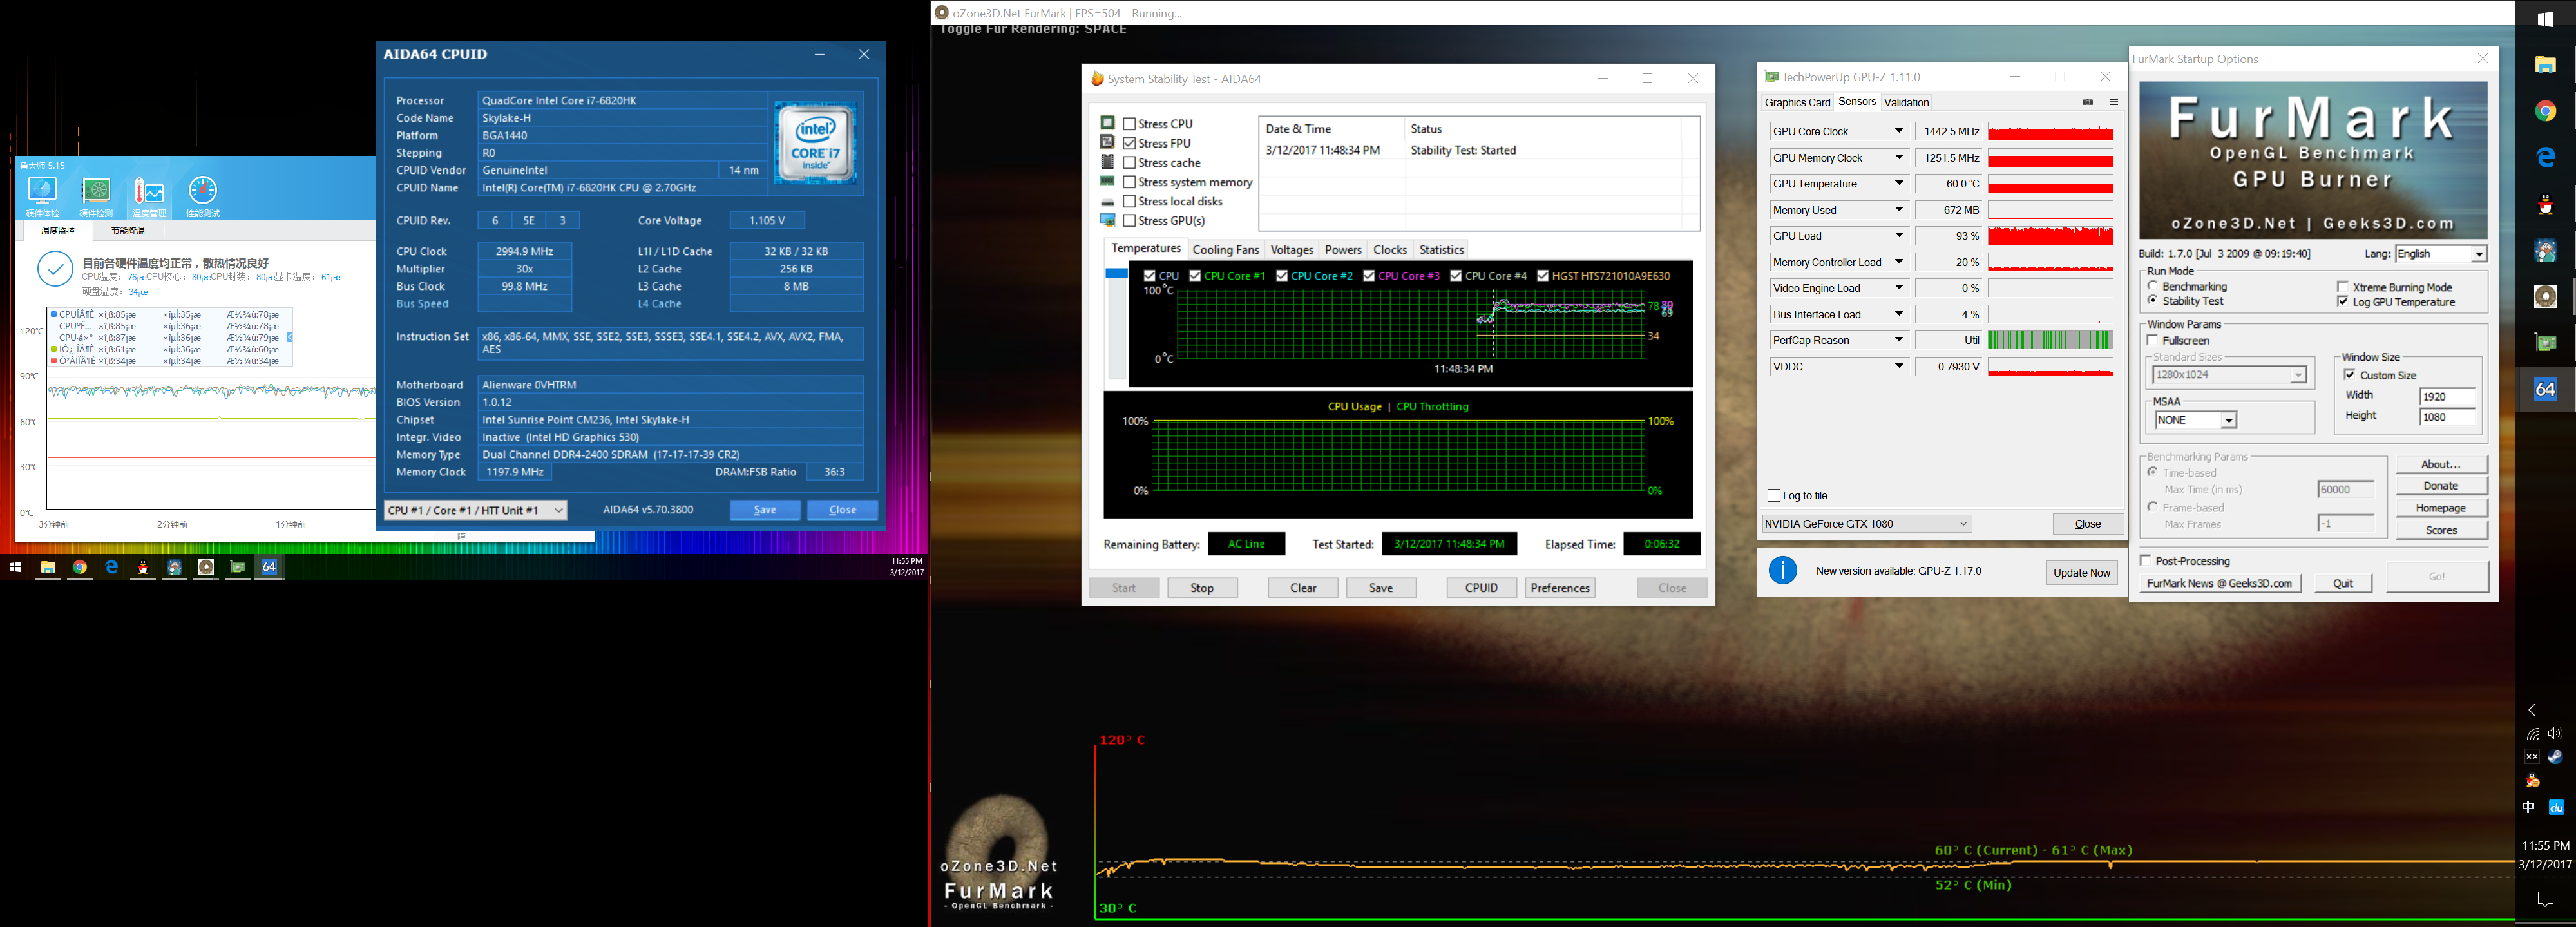This screenshot has width=2576, height=927.
Task: Toggle Xtreme Burning Mode checkbox
Action: 2342,287
